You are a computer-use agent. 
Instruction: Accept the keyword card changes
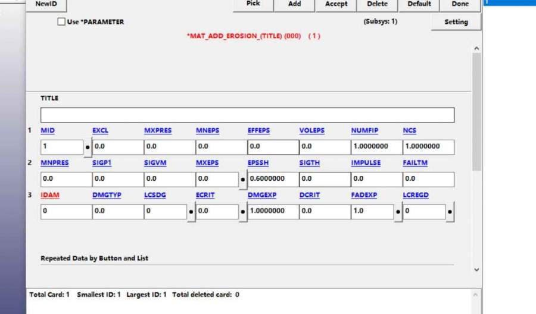tap(336, 4)
